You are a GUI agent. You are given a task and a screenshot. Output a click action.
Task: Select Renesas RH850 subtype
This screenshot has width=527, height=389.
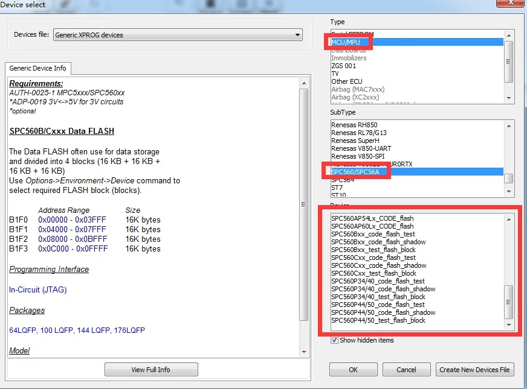(x=417, y=125)
